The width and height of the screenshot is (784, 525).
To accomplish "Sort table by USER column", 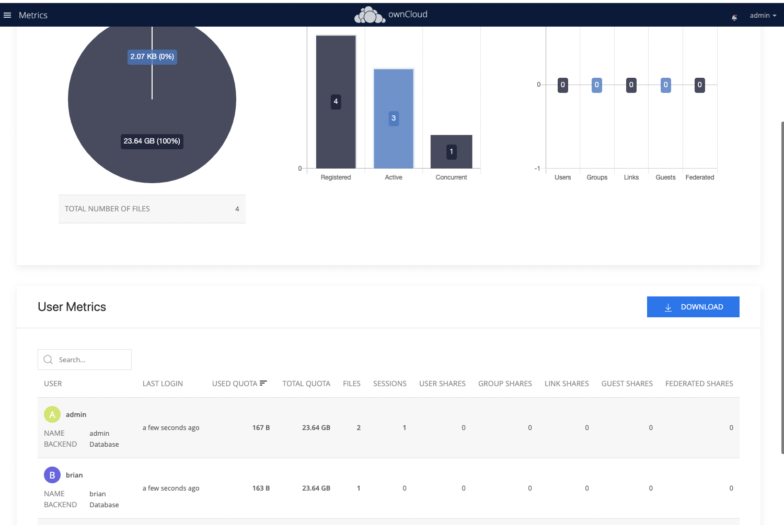I will pos(53,384).
